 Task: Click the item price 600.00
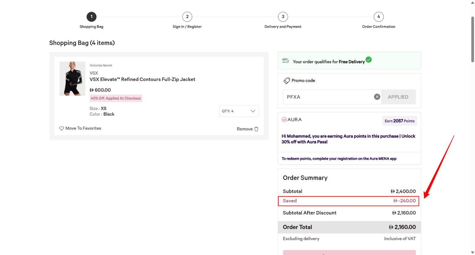click(x=100, y=90)
